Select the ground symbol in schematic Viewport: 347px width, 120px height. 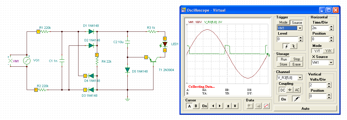click(127, 99)
